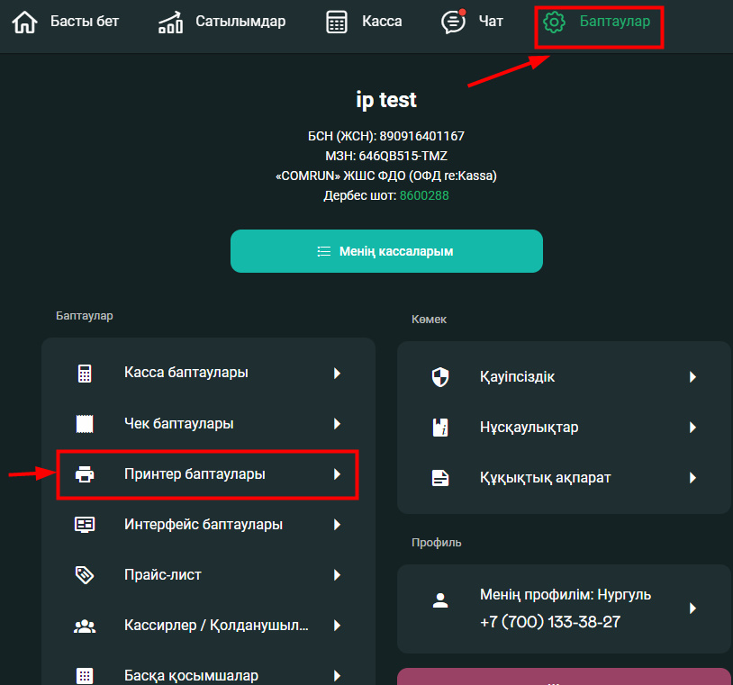Click the grid icon for Басқа қосымшалар
This screenshot has height=685, width=733.
pyautogui.click(x=85, y=676)
